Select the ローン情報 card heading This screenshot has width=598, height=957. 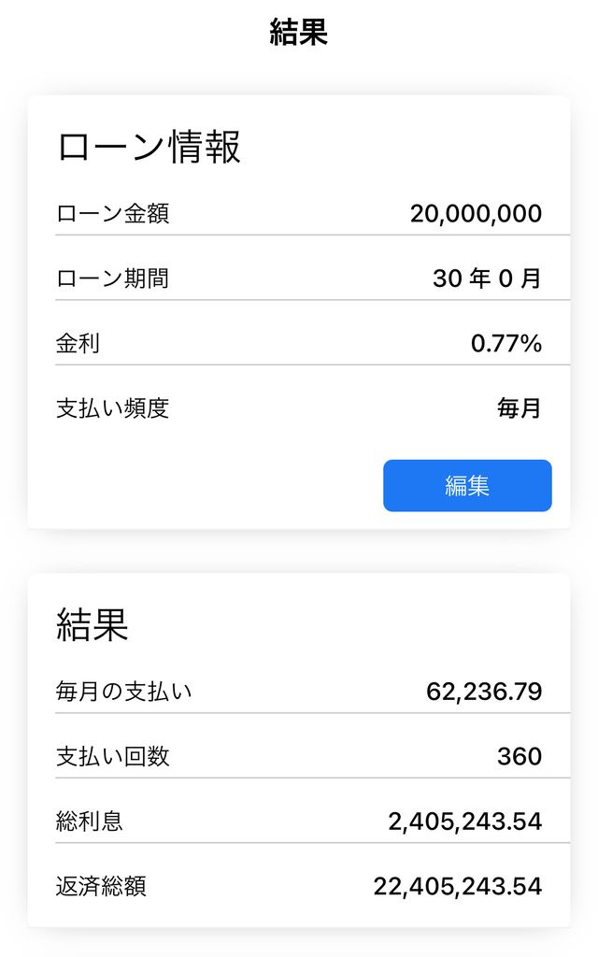(x=149, y=148)
